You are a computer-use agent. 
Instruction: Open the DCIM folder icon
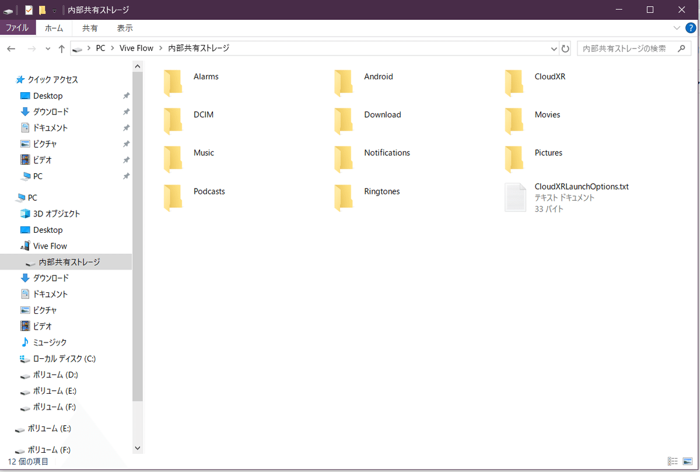[x=173, y=121]
